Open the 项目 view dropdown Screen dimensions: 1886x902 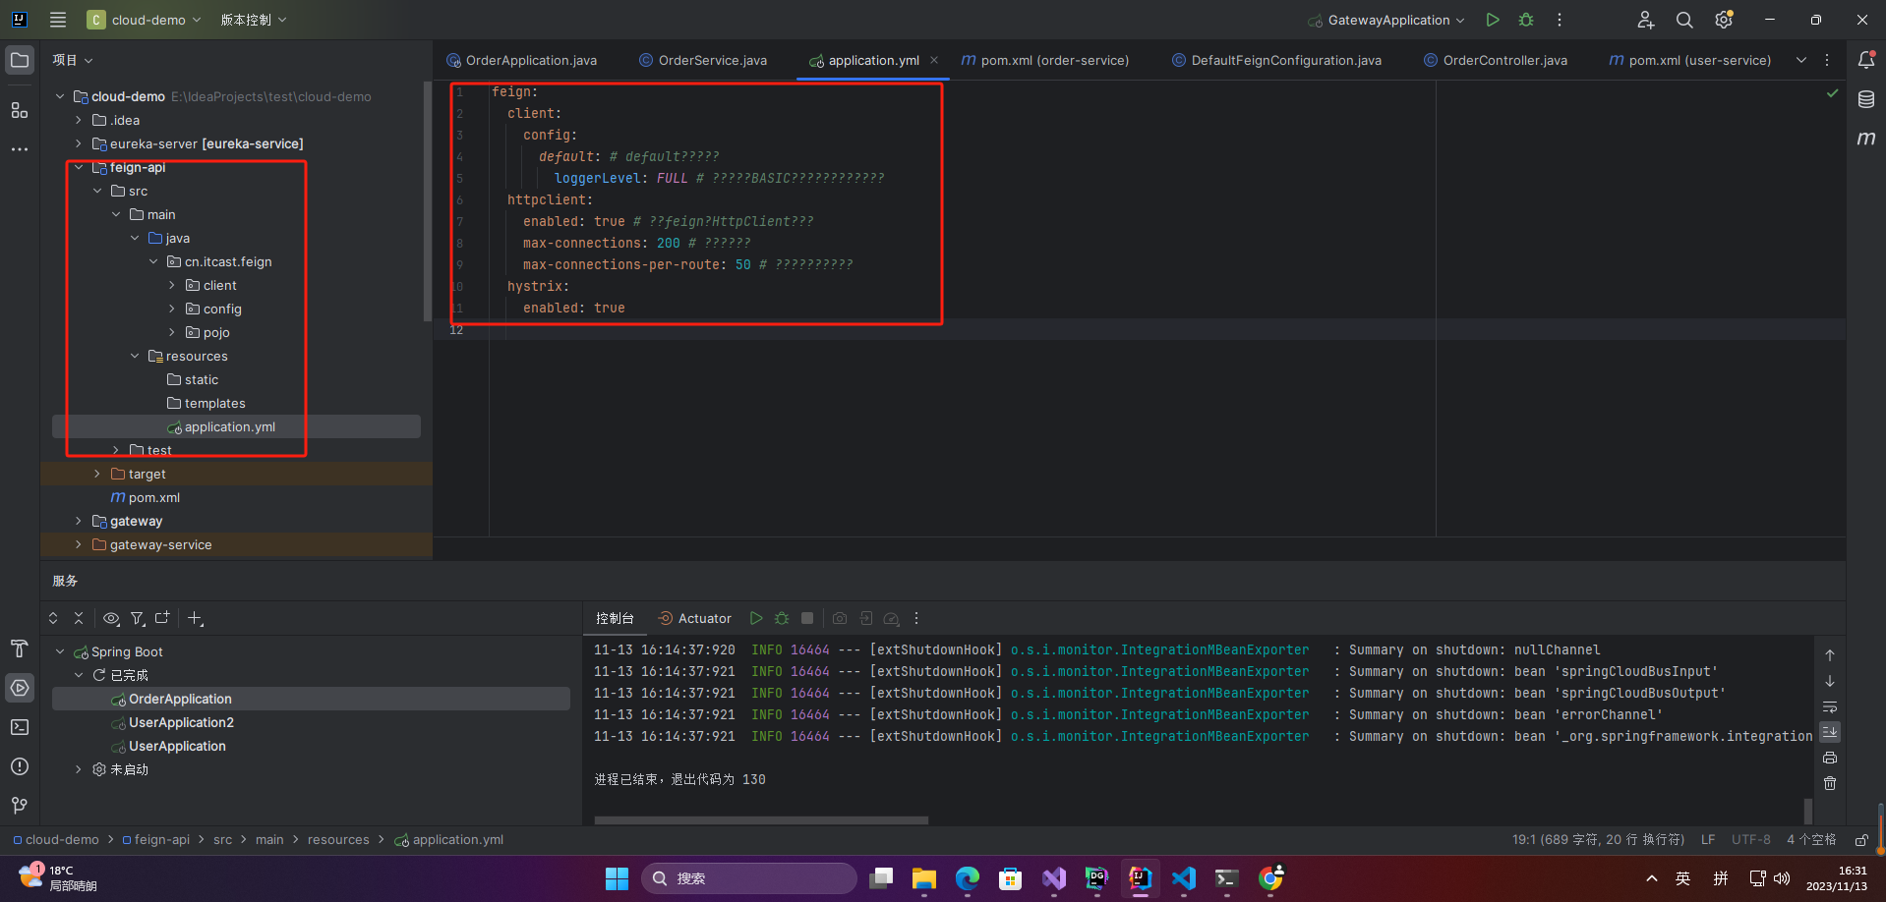click(x=73, y=60)
